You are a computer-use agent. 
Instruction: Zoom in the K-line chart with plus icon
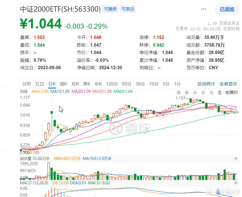coord(187,93)
